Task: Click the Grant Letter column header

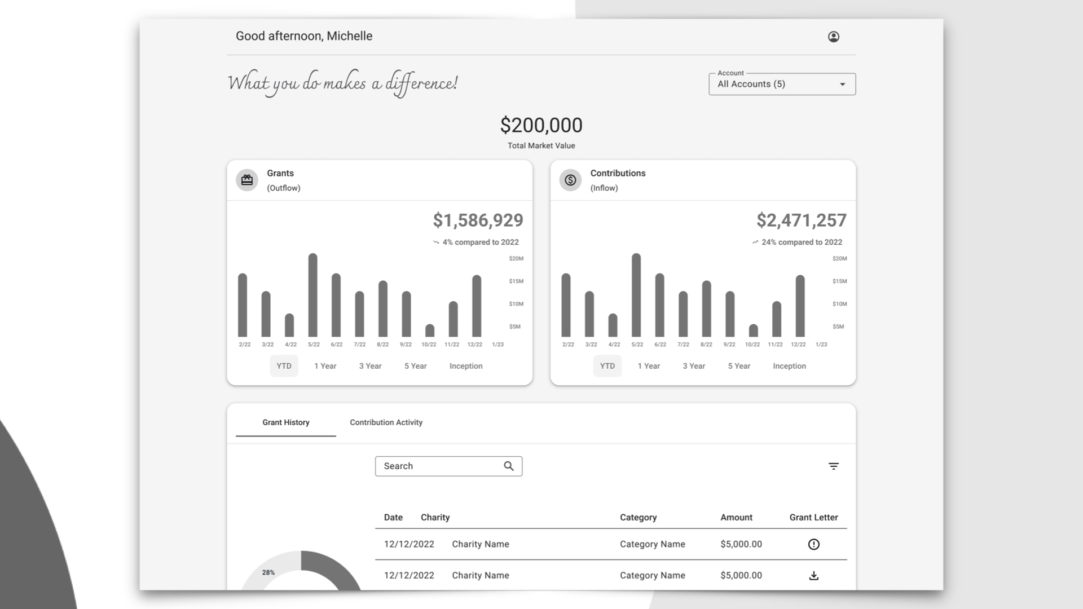Action: point(813,518)
